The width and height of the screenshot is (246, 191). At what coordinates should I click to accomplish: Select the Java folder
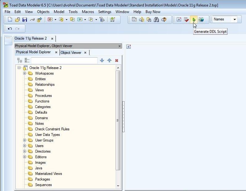pyautogui.click(x=39, y=168)
